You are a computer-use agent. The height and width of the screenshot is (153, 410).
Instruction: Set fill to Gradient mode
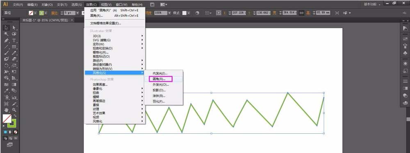[x=11, y=132]
